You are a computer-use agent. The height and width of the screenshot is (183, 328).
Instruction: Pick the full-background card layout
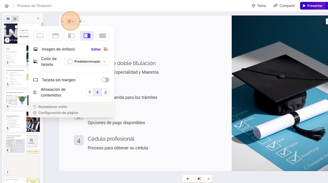(x=102, y=36)
